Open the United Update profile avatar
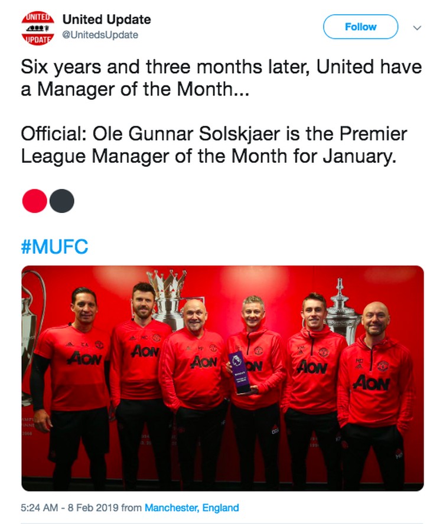The height and width of the screenshot is (524, 443). (37, 28)
